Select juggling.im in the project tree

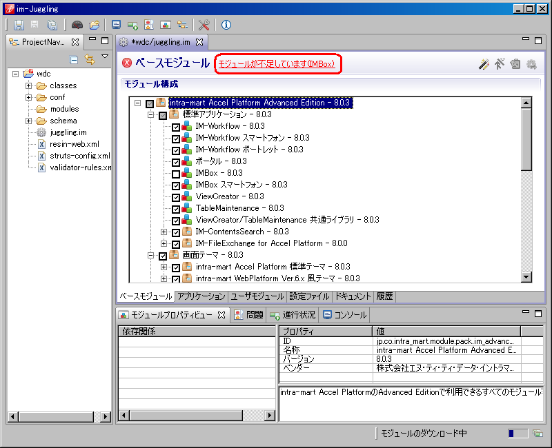click(68, 132)
